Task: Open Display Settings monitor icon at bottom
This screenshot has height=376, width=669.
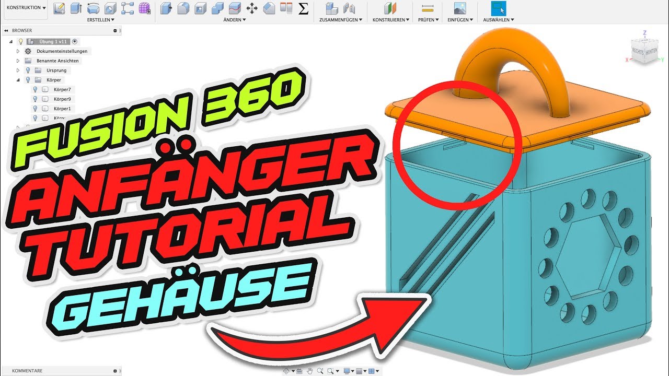Action: (x=347, y=371)
